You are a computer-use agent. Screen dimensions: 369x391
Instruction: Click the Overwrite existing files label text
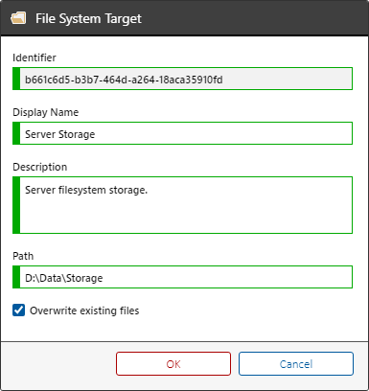pyautogui.click(x=84, y=310)
